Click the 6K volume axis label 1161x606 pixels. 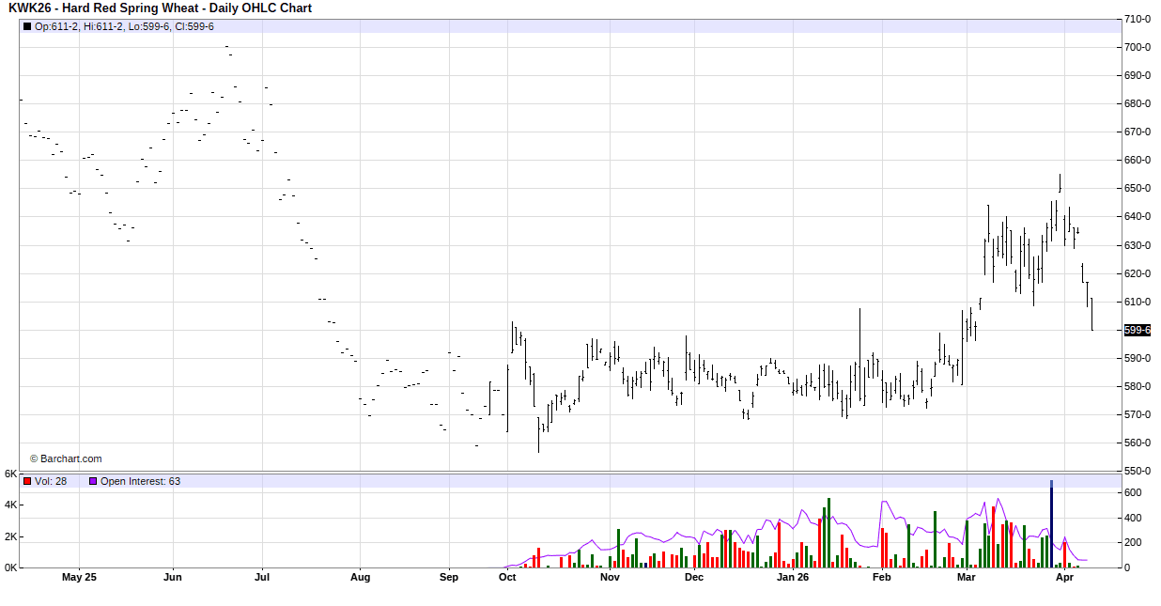(x=10, y=474)
